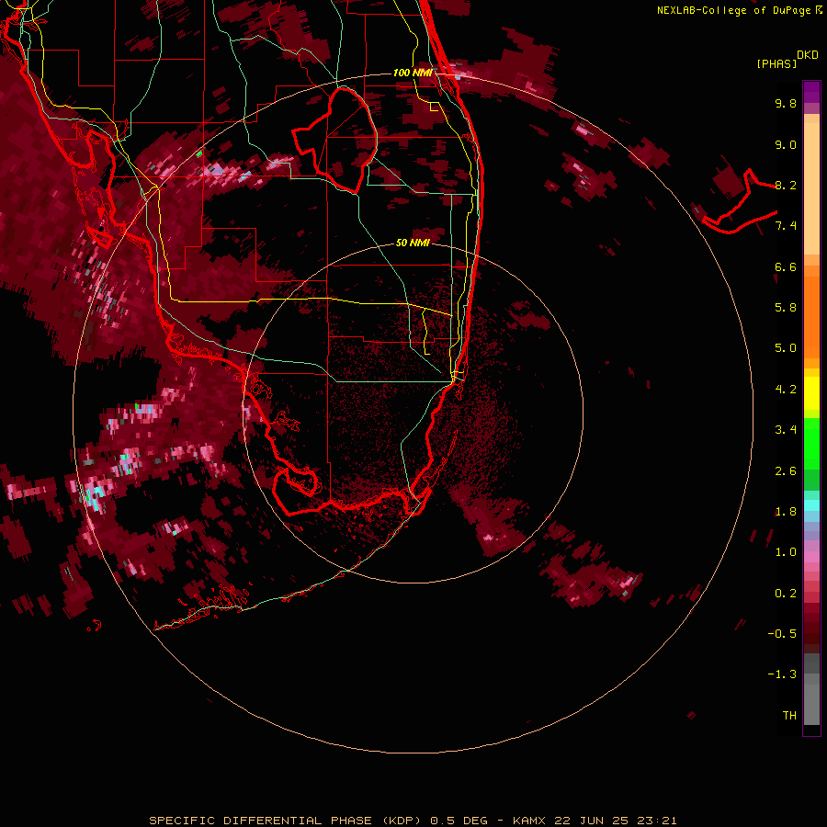827x827 pixels.
Task: Click the DKD product code label
Action: 808,54
